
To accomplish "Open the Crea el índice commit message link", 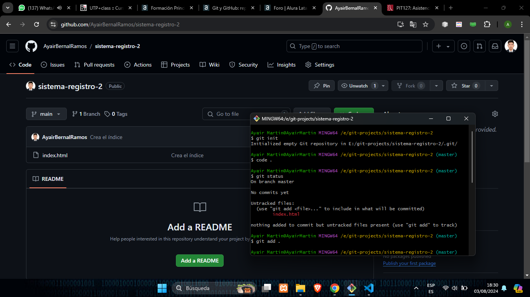I will 187,155.
